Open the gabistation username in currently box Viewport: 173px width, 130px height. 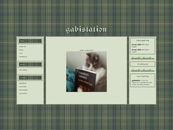136,81
